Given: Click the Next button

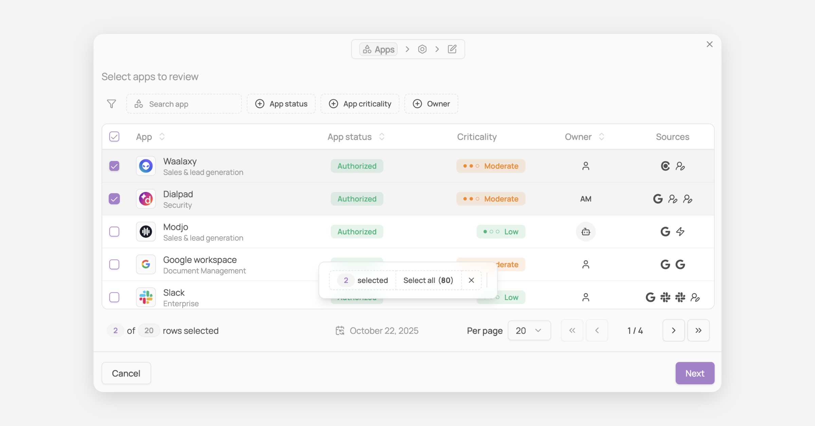Looking at the screenshot, I should 695,373.
